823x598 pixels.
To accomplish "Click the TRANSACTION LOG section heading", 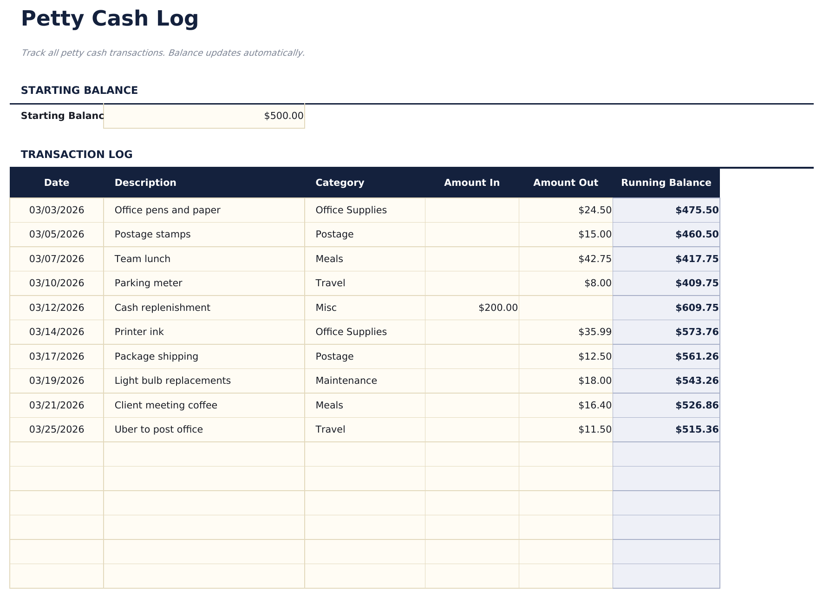I will (77, 154).
